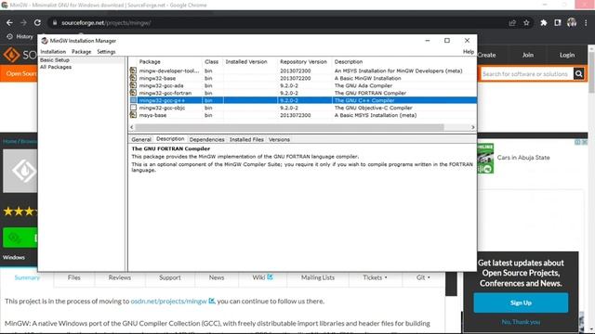Viewport: 595px width, 334px height.
Task: Sort by Repository Version column header
Action: point(304,61)
